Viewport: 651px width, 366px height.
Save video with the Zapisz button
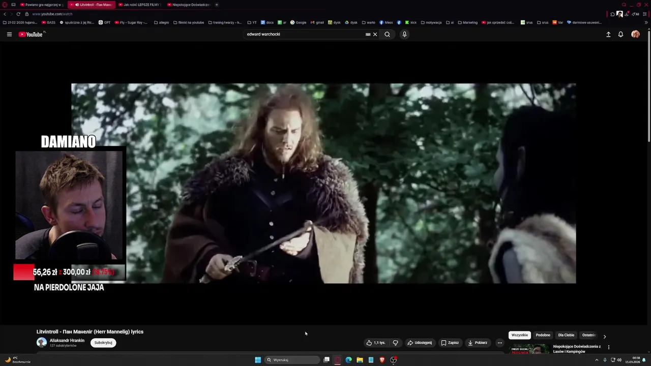[450, 343]
